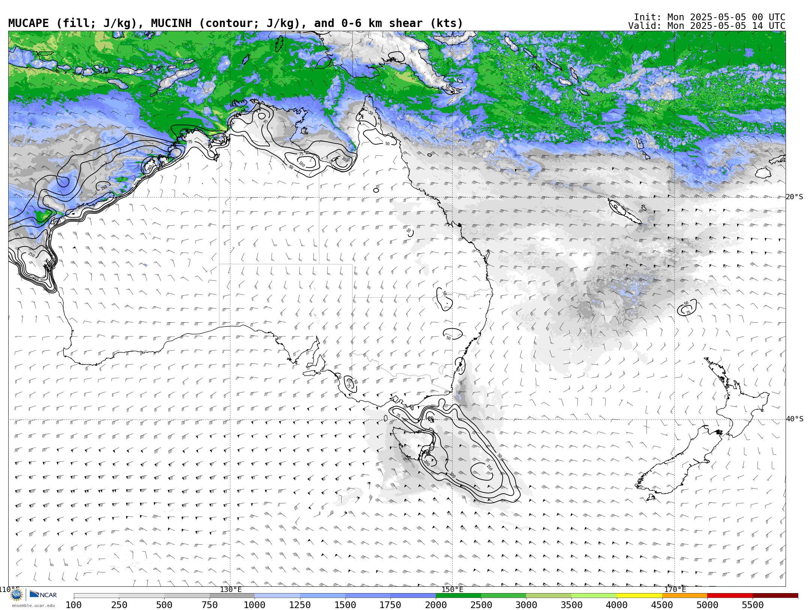This screenshot has height=610, width=810.
Task: Click the 1000 colorbar label
Action: (255, 605)
